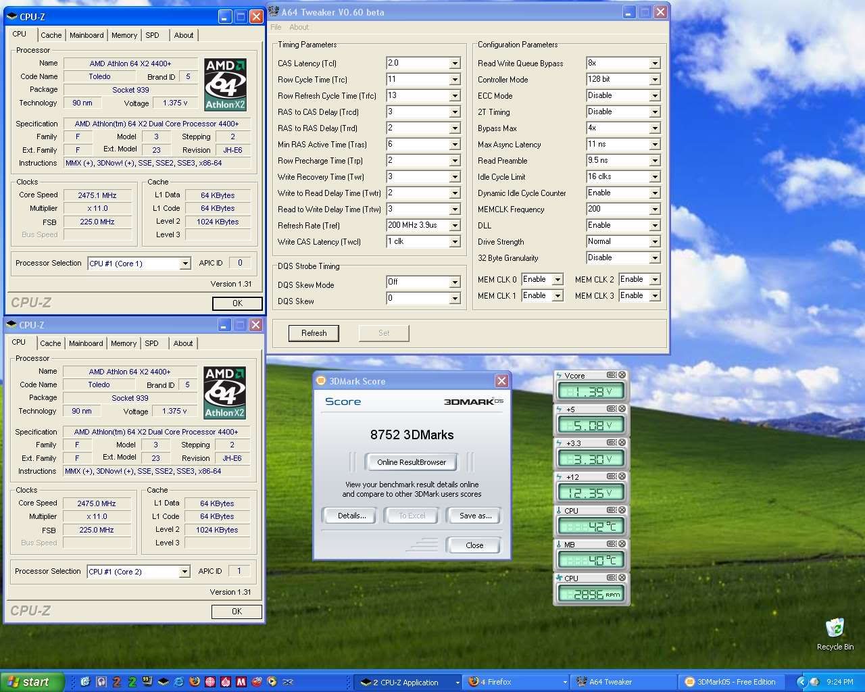
Task: Open settings on the CPU temperature widget
Action: point(611,510)
